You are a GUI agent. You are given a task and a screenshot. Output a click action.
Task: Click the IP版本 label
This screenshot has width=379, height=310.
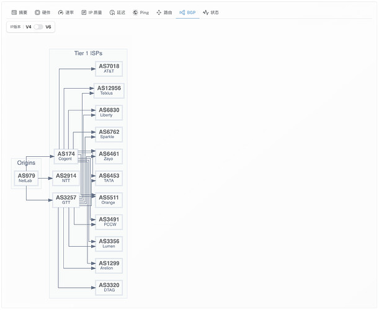(16, 27)
